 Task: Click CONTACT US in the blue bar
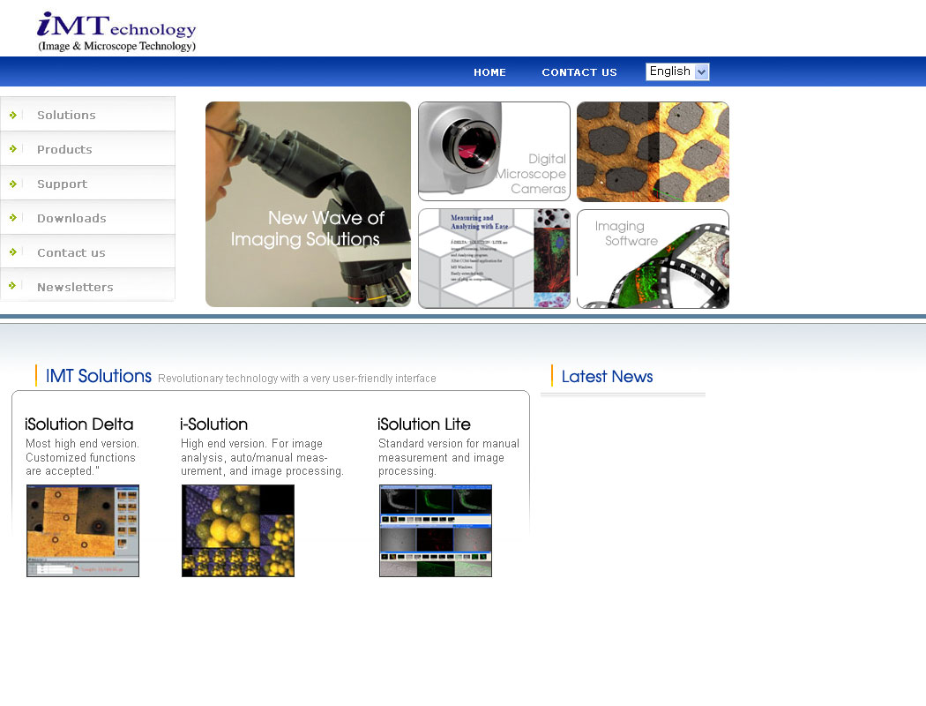click(579, 72)
